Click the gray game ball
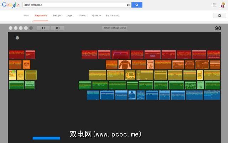The width and height of the screenshot is (228, 143). 17,38
